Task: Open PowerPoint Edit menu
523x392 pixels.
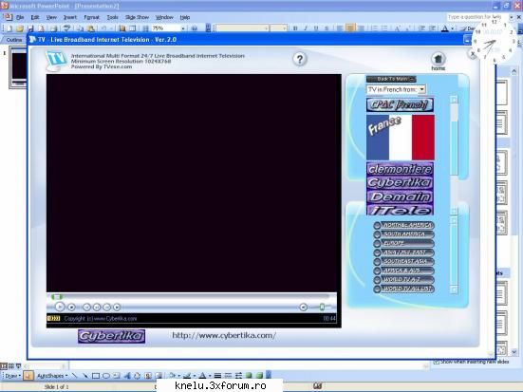Action: click(35, 17)
